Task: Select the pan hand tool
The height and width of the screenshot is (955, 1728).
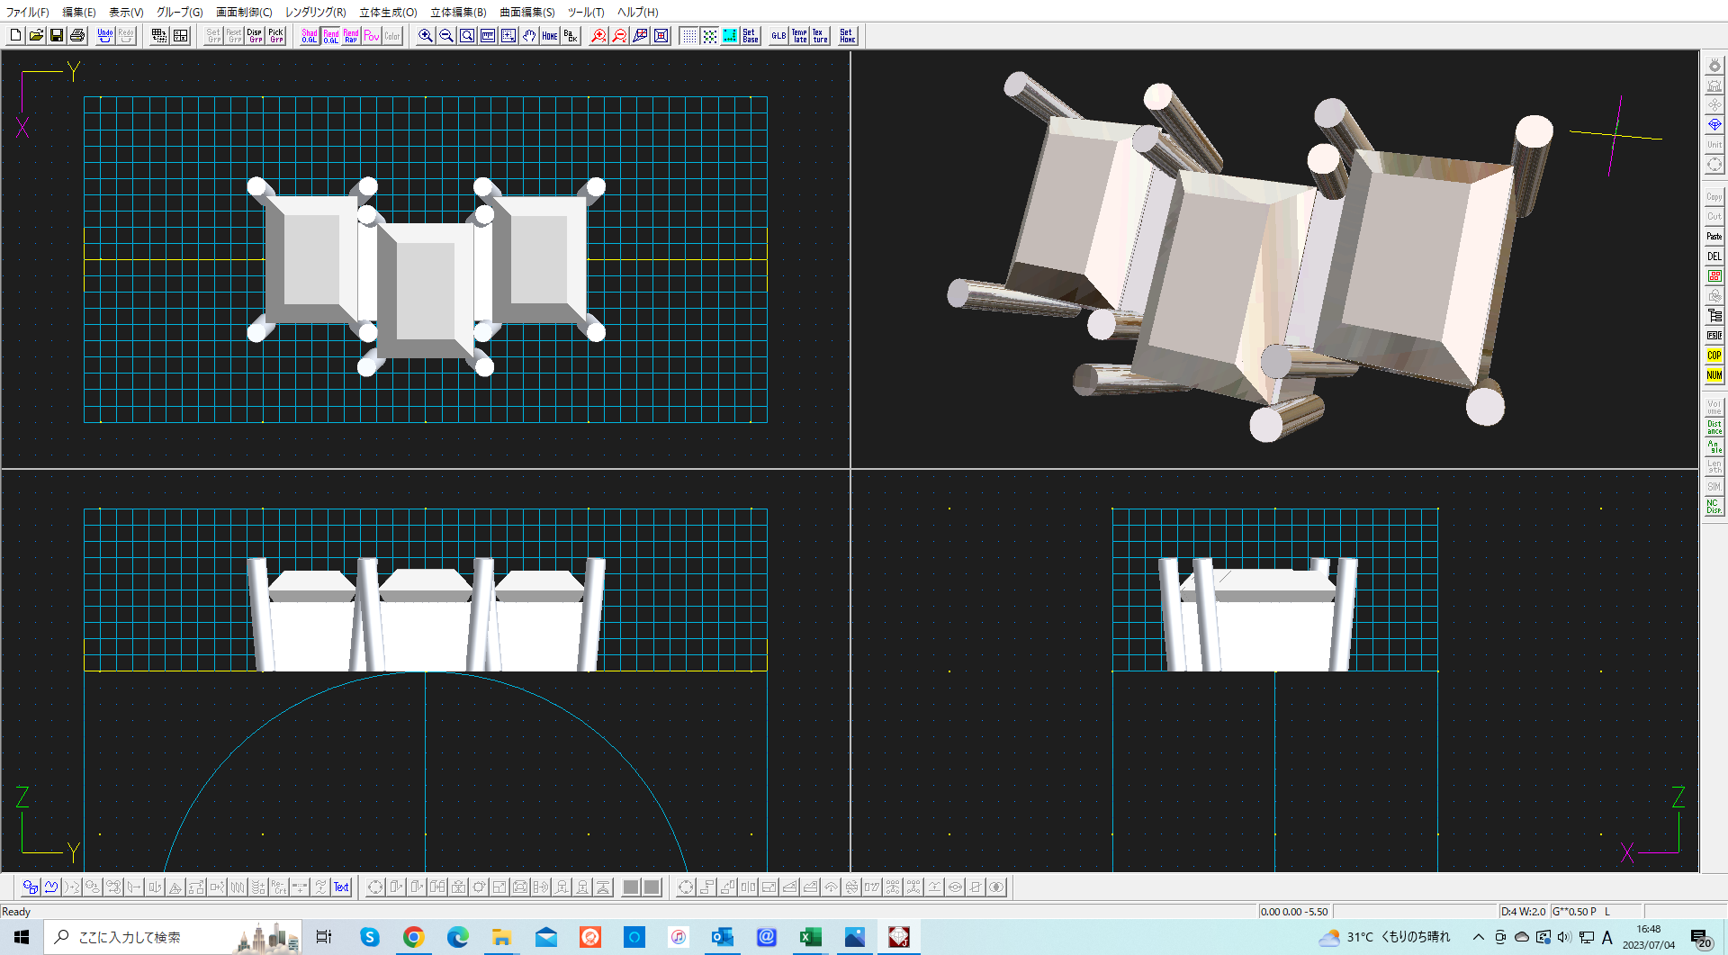Action: click(529, 36)
